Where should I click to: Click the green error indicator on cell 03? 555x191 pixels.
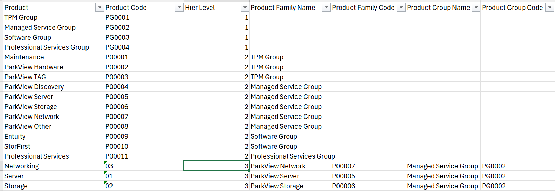click(x=106, y=163)
